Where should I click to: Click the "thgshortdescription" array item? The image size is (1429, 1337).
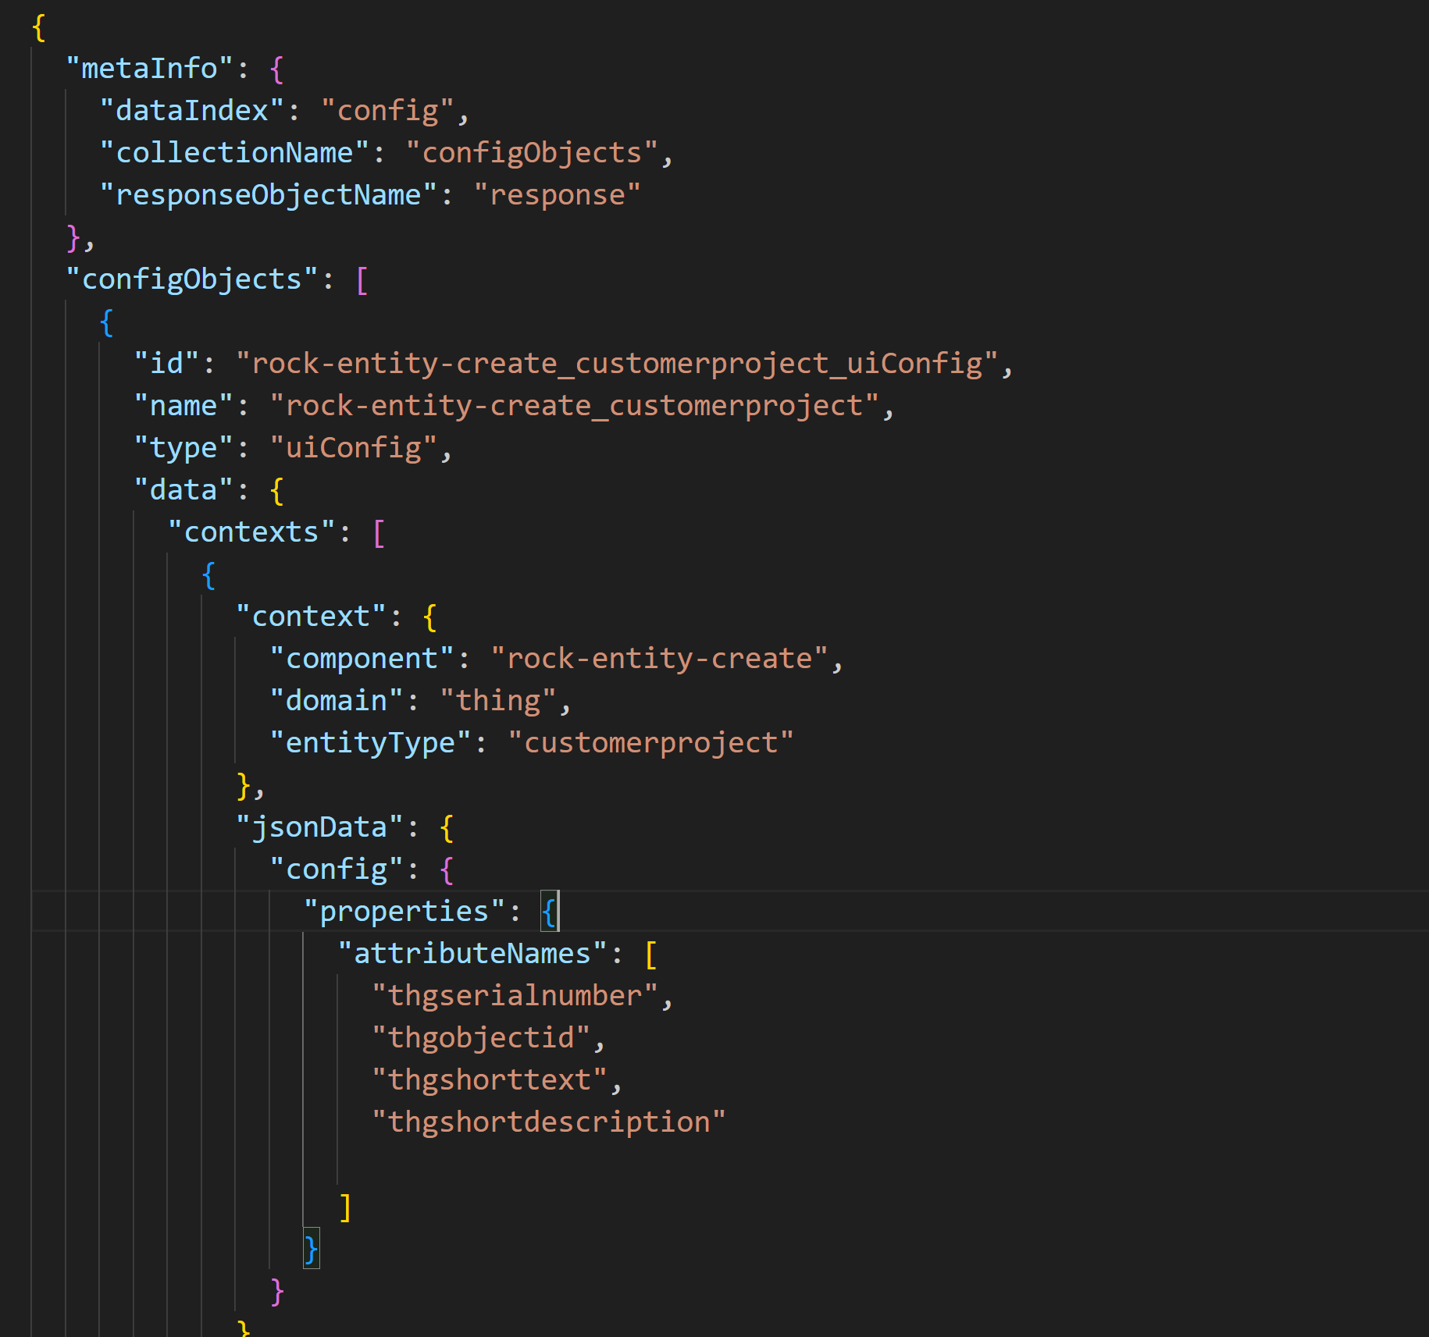(x=548, y=1122)
